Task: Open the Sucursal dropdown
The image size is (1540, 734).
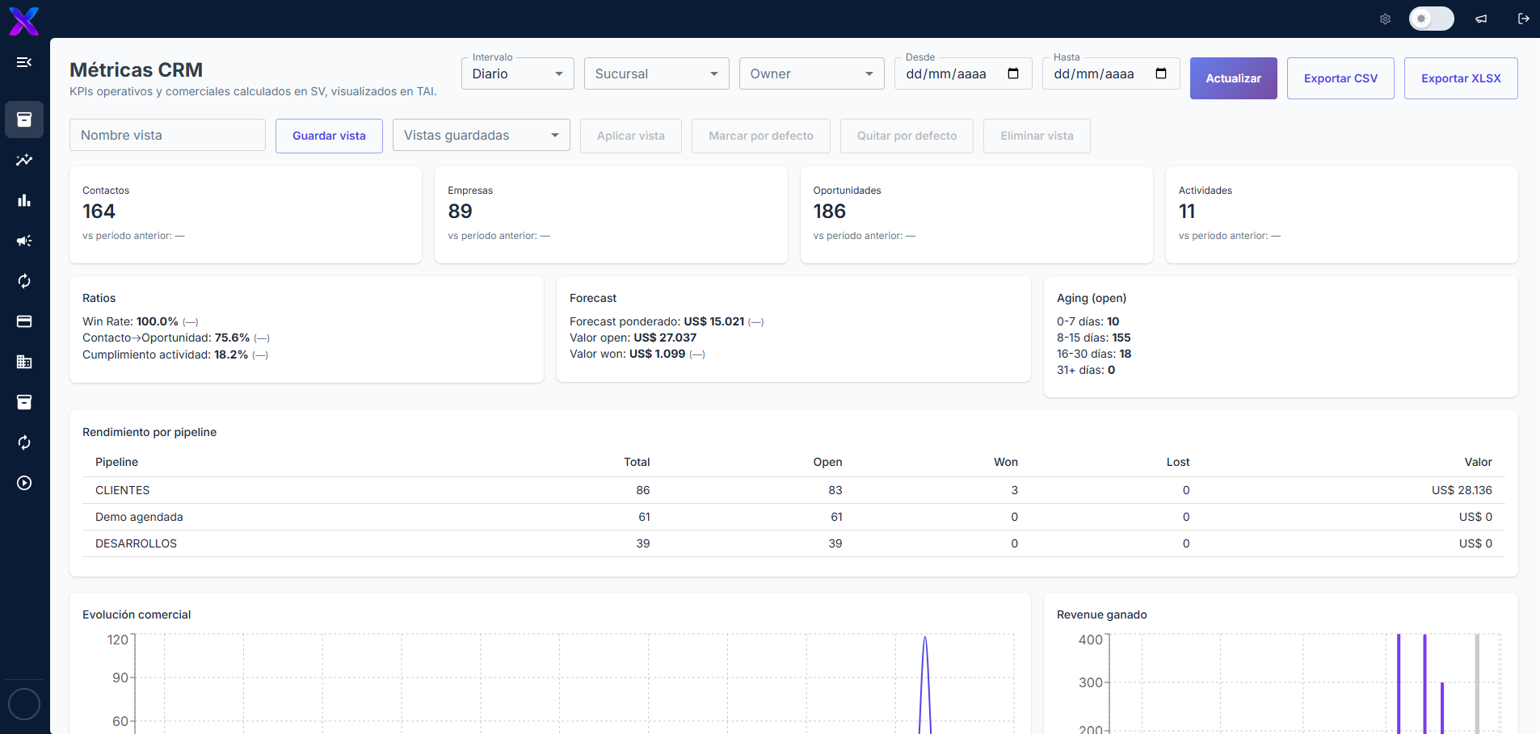Action: coord(657,73)
